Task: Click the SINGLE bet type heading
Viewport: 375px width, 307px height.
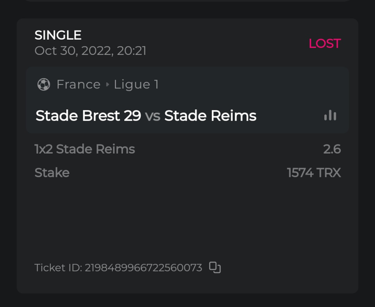Action: (58, 35)
